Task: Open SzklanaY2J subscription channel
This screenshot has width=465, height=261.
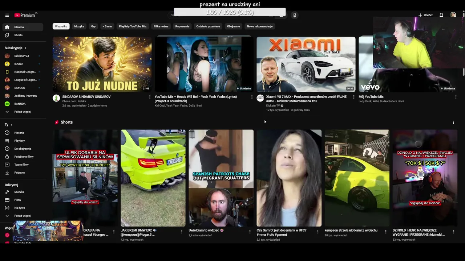Action: (23, 56)
